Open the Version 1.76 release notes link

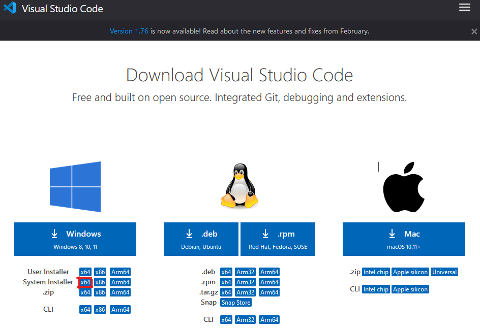[x=129, y=31]
